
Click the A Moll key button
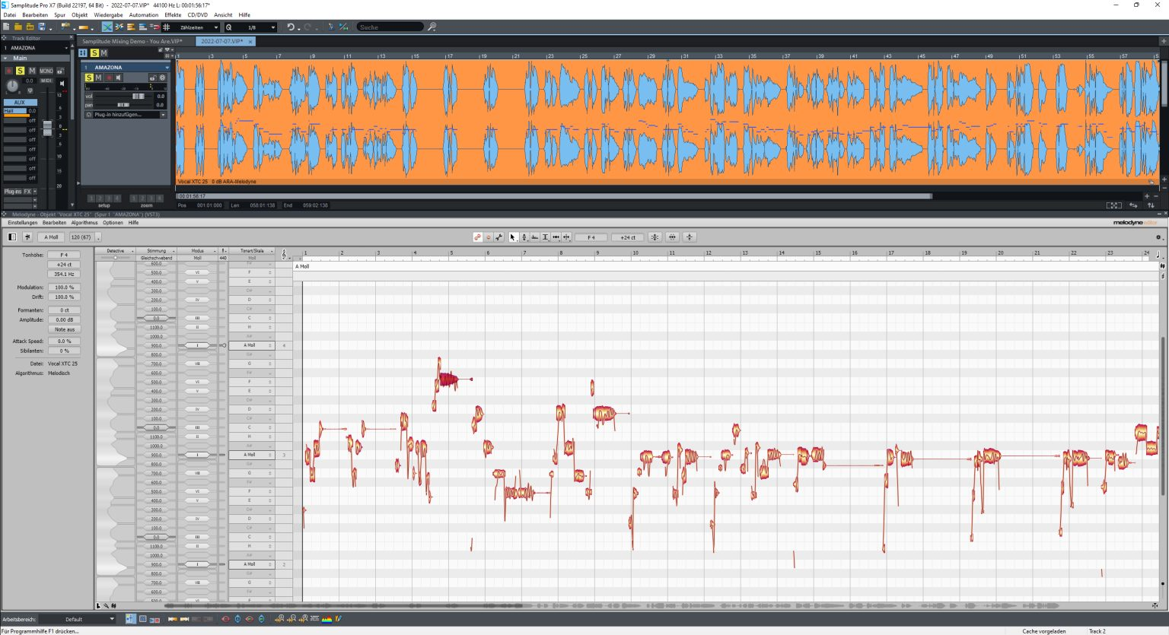pos(51,237)
